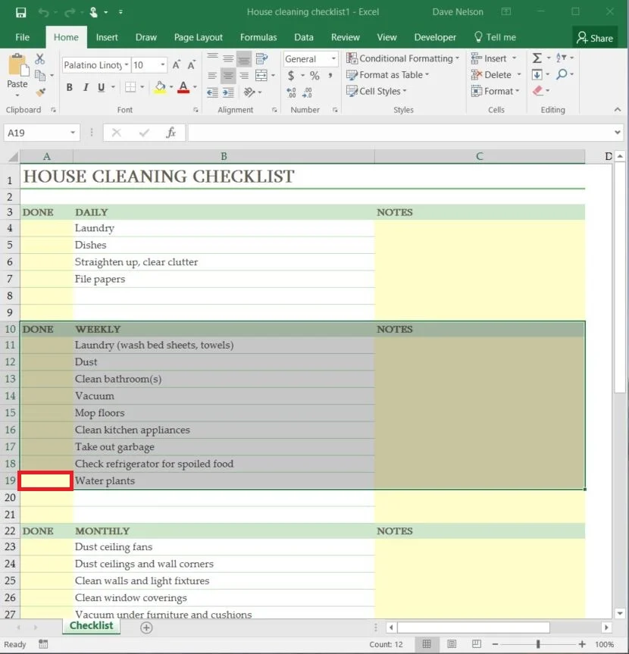
Task: Toggle Touch/Mouse mode icon
Action: (x=93, y=13)
